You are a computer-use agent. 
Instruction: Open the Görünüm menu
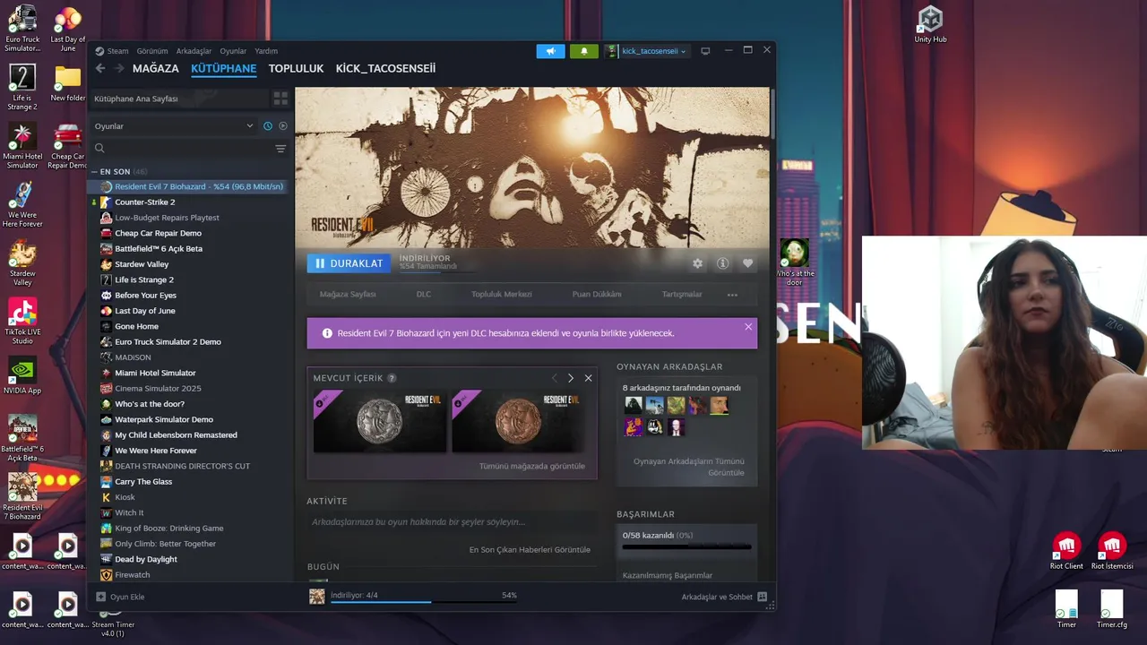point(152,51)
